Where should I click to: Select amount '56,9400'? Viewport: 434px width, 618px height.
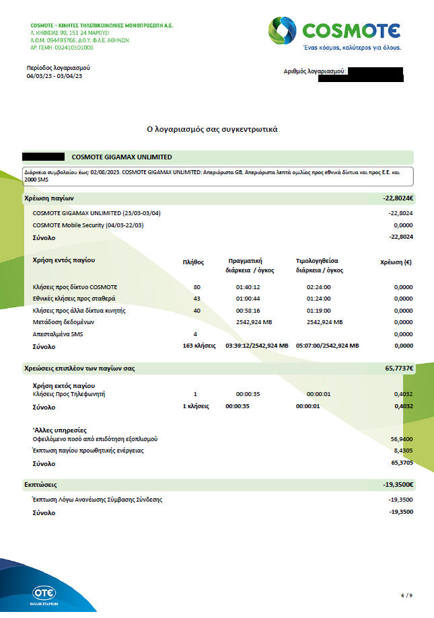pos(402,439)
